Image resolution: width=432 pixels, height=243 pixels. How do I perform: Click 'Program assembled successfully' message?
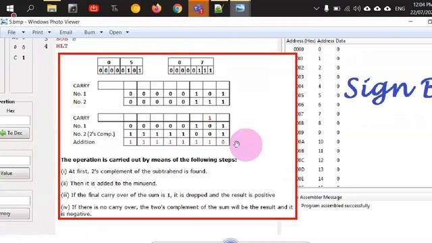click(x=335, y=206)
